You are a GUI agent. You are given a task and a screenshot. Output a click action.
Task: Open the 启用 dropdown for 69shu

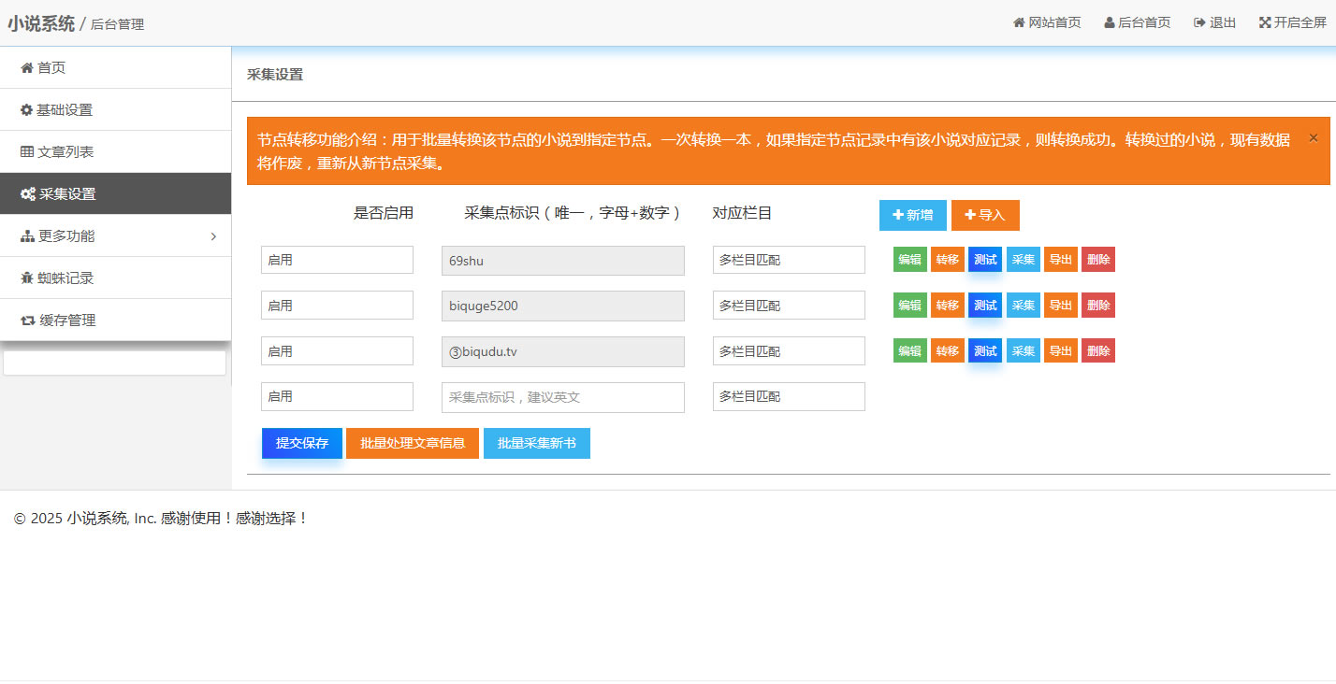click(x=337, y=260)
